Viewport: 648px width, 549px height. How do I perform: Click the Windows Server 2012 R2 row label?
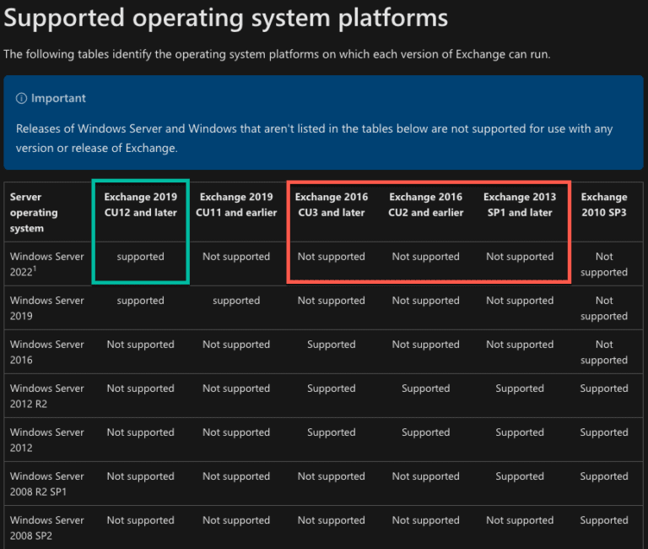tap(46, 396)
